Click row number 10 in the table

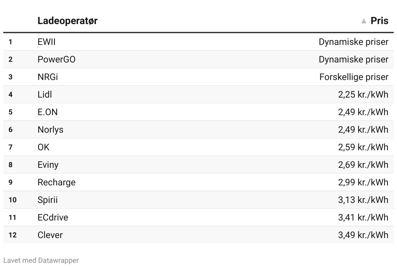point(12,200)
